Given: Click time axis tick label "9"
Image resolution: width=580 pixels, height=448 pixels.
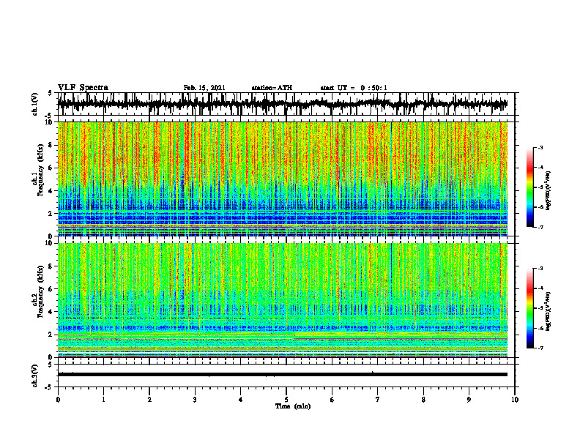Looking at the screenshot, I should 469,400.
